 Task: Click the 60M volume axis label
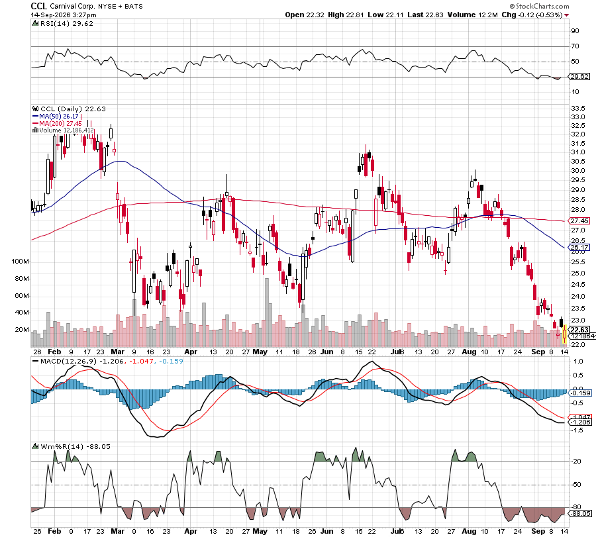22,296
